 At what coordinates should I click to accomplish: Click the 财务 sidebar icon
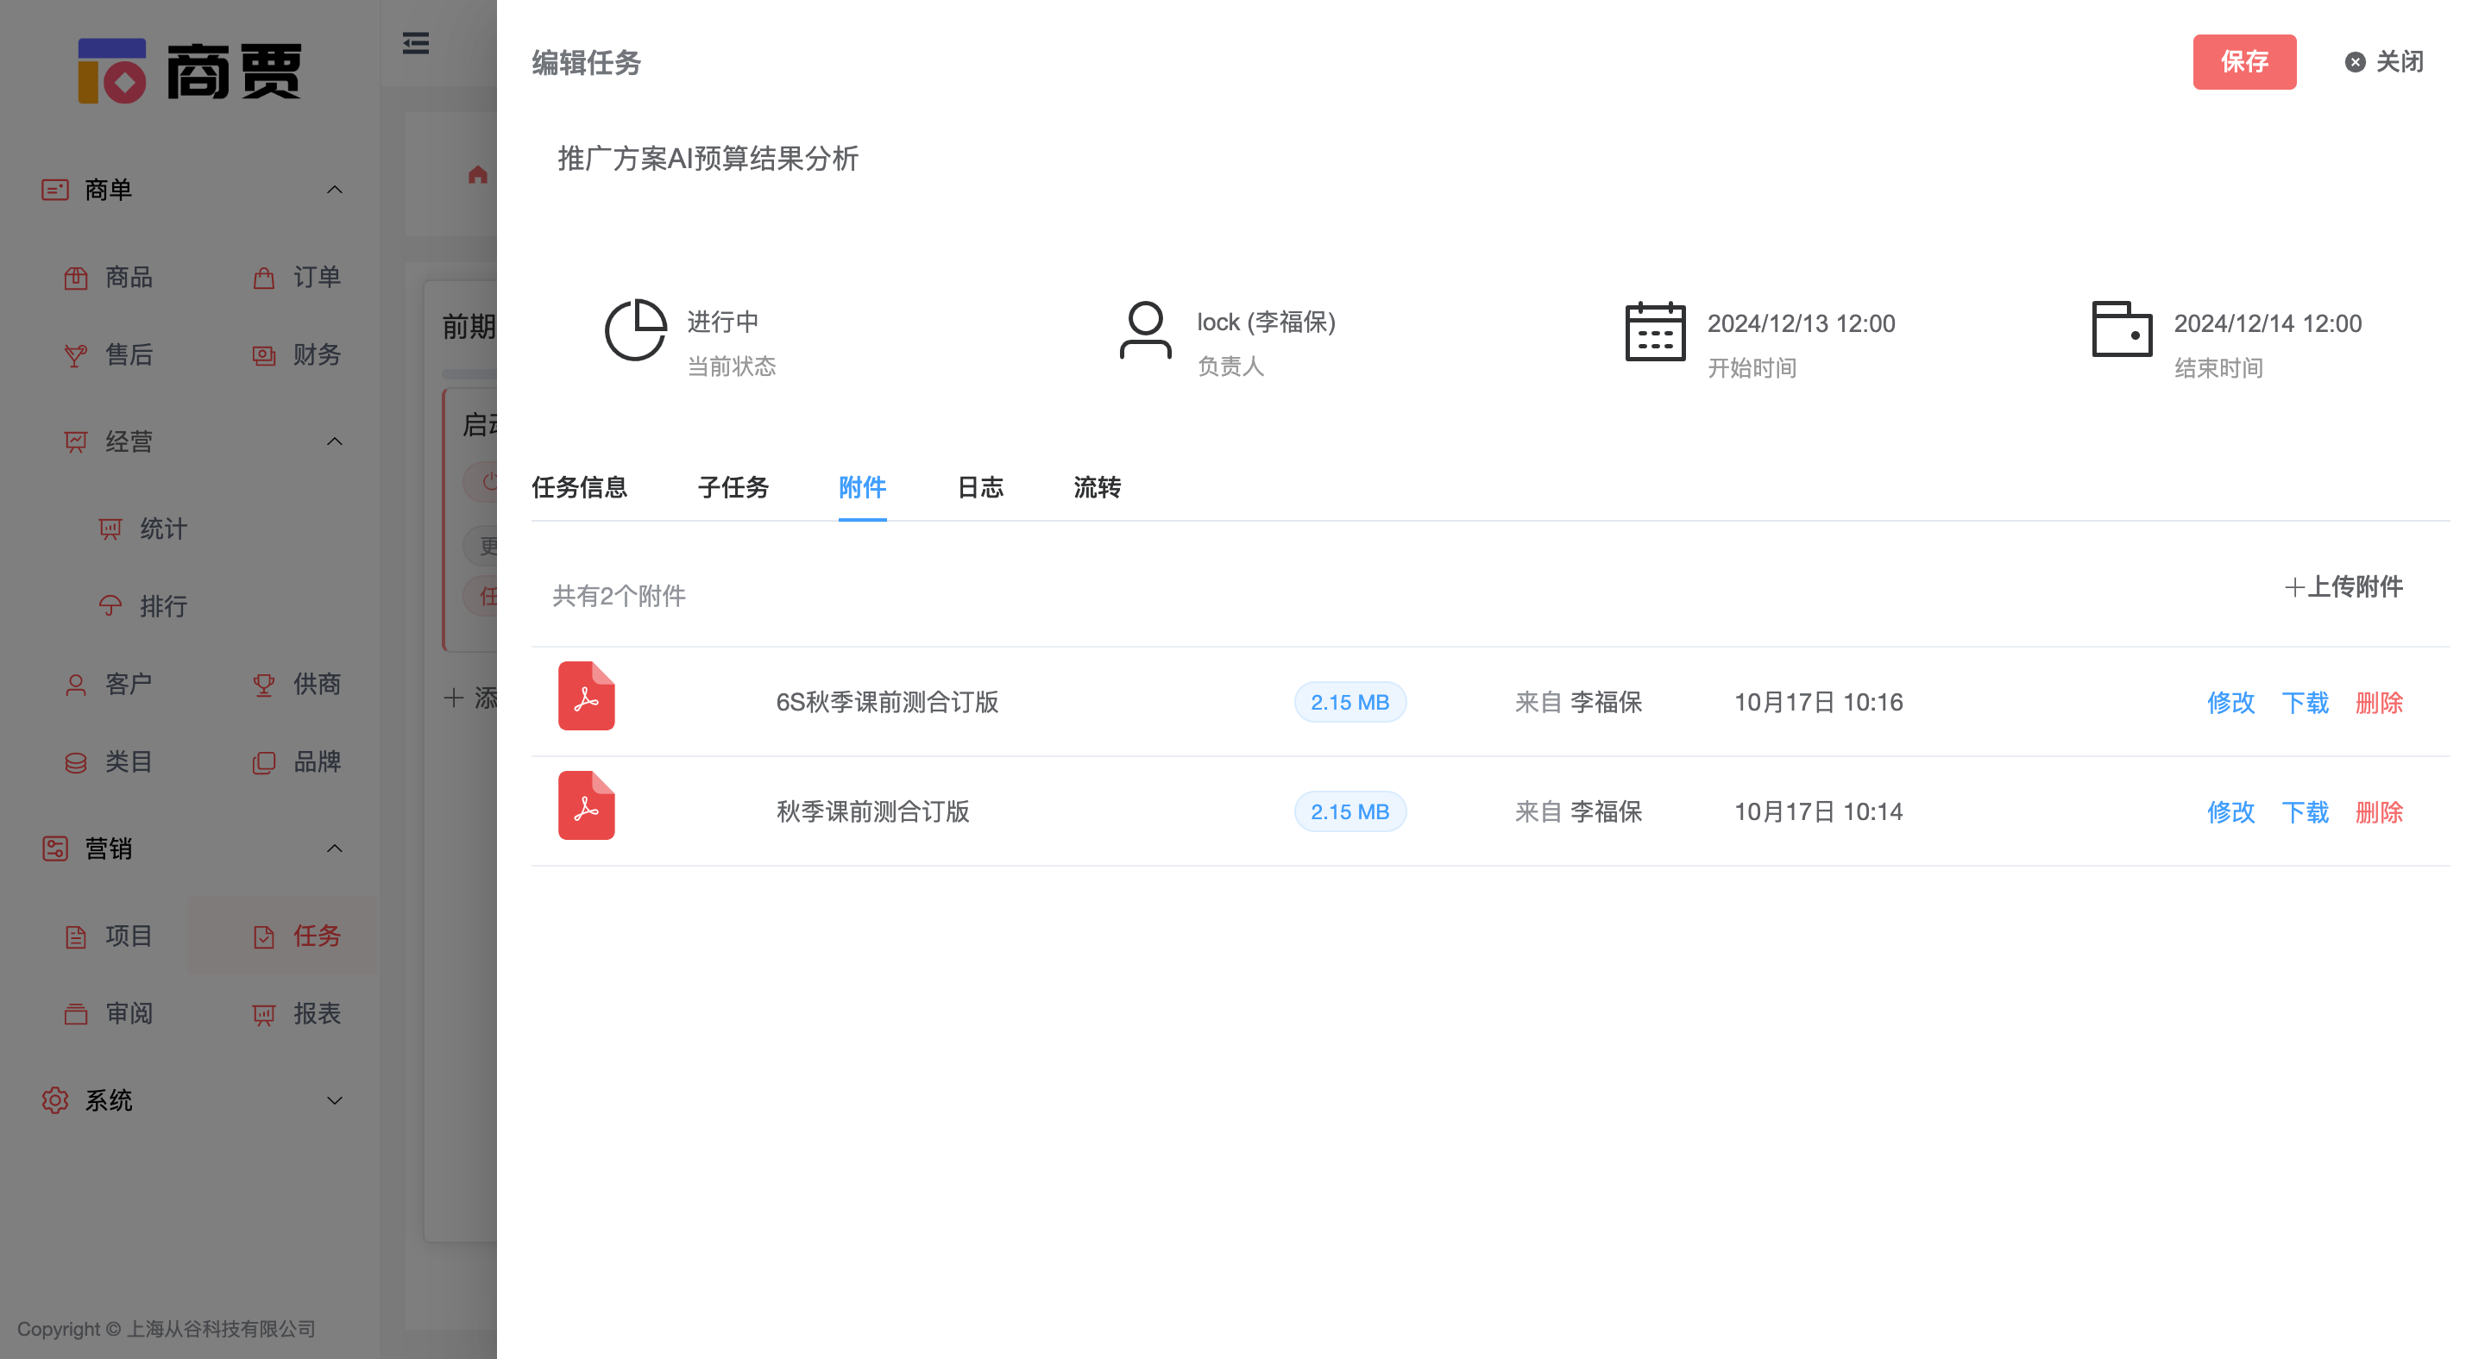[263, 354]
